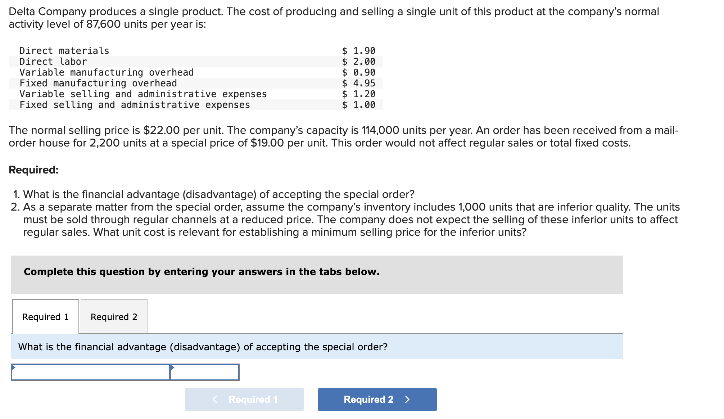Open the financial advantage answer dropdown
This screenshot has height=419, width=724.
click(x=90, y=373)
